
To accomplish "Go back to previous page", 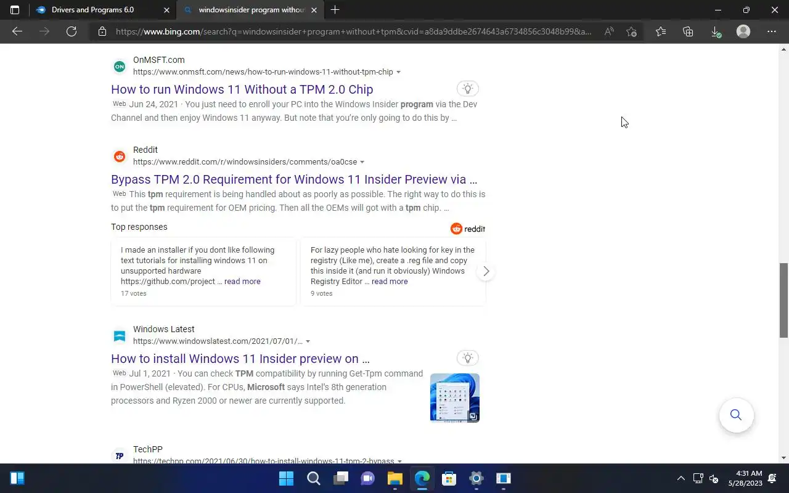I will [x=17, y=31].
